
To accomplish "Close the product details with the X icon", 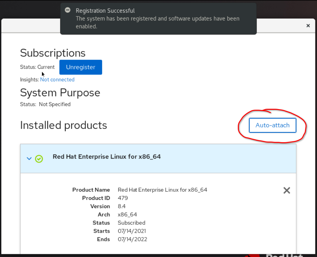I will pyautogui.click(x=287, y=190).
